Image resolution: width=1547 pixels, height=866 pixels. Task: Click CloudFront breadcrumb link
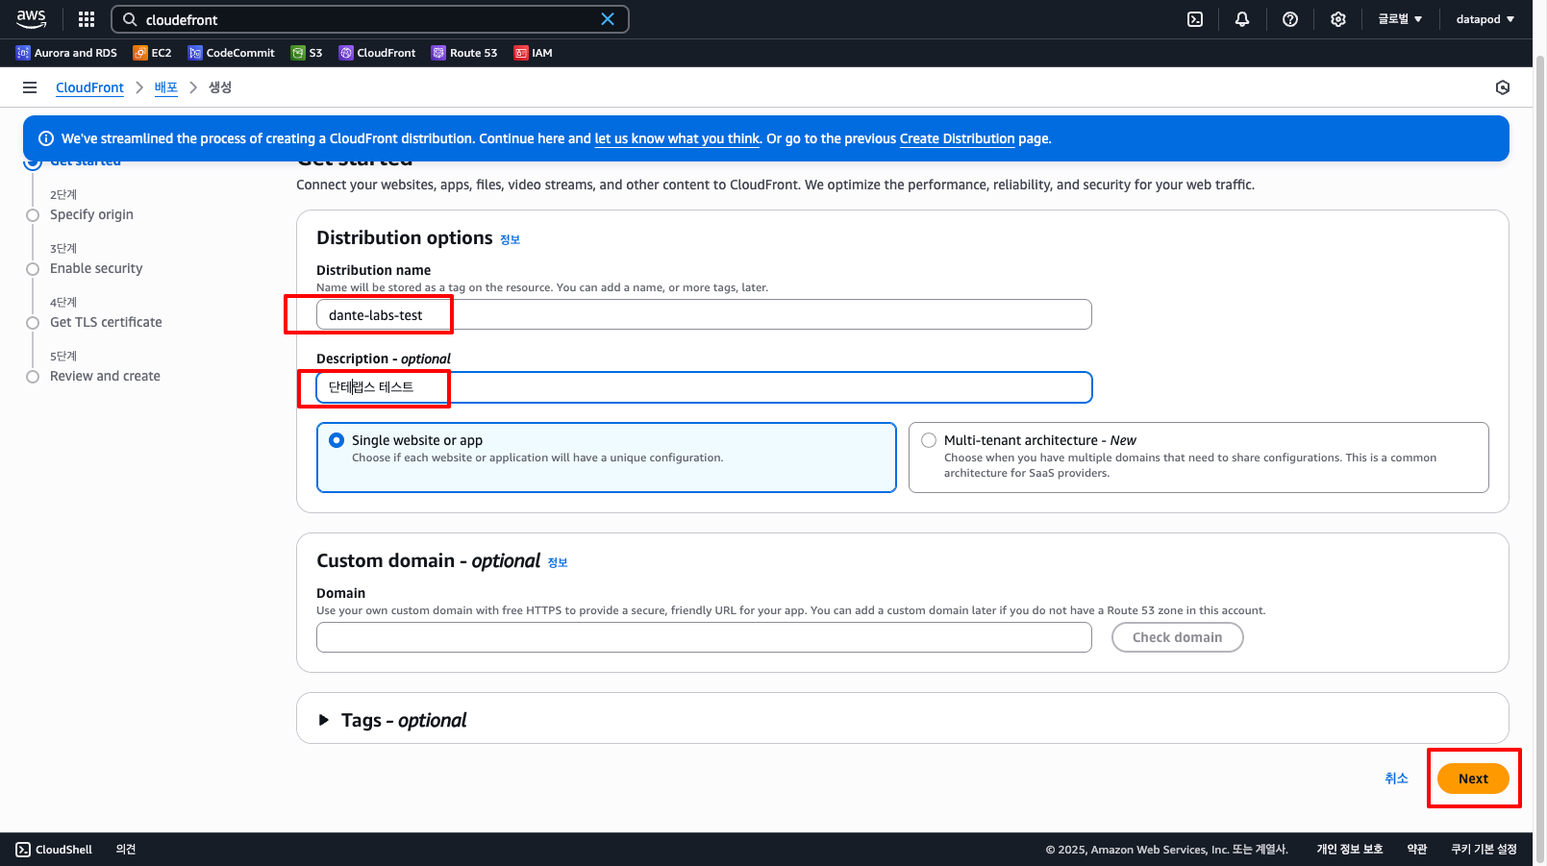(89, 87)
